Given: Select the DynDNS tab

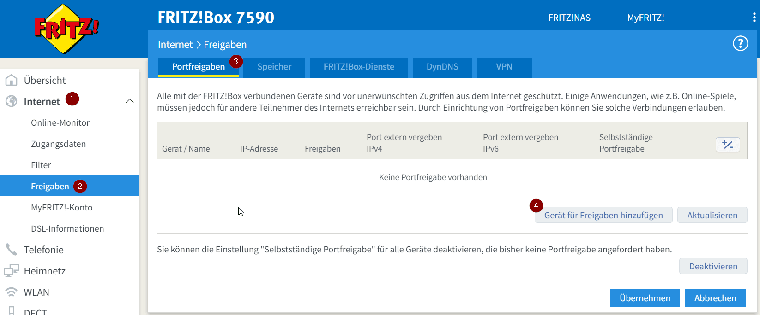Looking at the screenshot, I should click(442, 67).
